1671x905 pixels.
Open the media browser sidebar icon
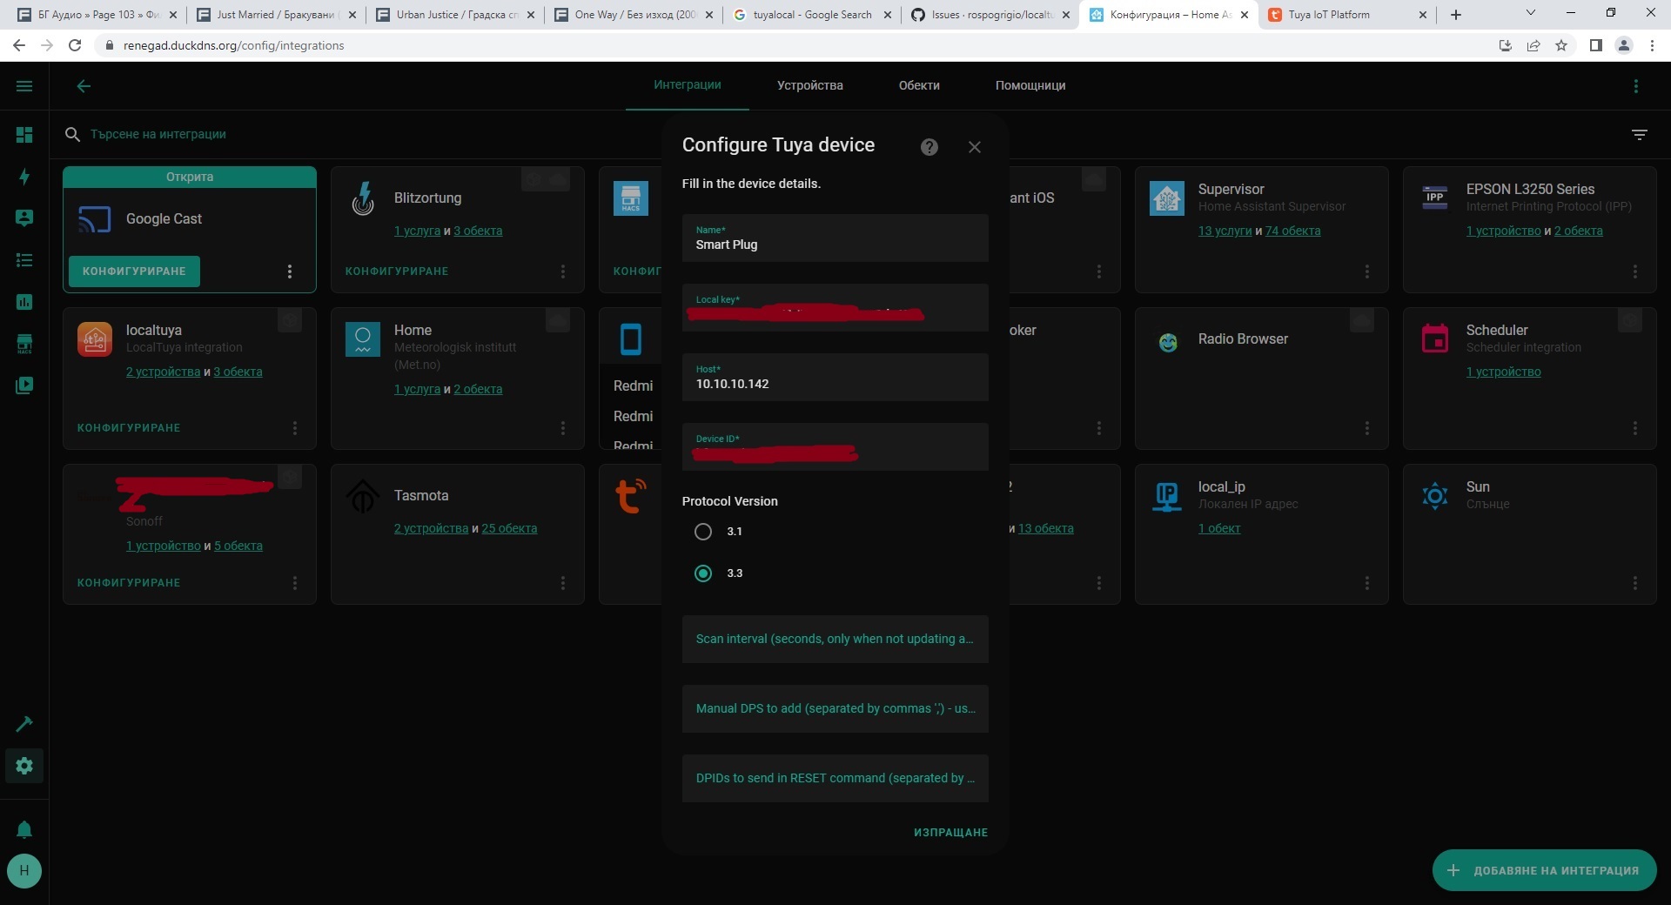coord(24,385)
